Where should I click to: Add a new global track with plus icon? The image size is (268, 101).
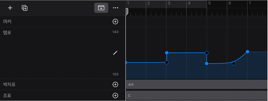tap(10, 8)
